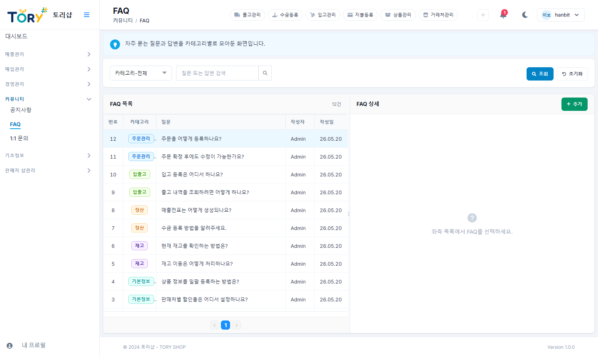The image size is (598, 357).
Task: Click the TORY logo
Action: click(27, 15)
